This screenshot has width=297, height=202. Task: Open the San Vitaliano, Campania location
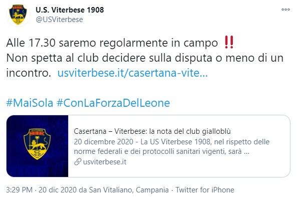click(129, 190)
